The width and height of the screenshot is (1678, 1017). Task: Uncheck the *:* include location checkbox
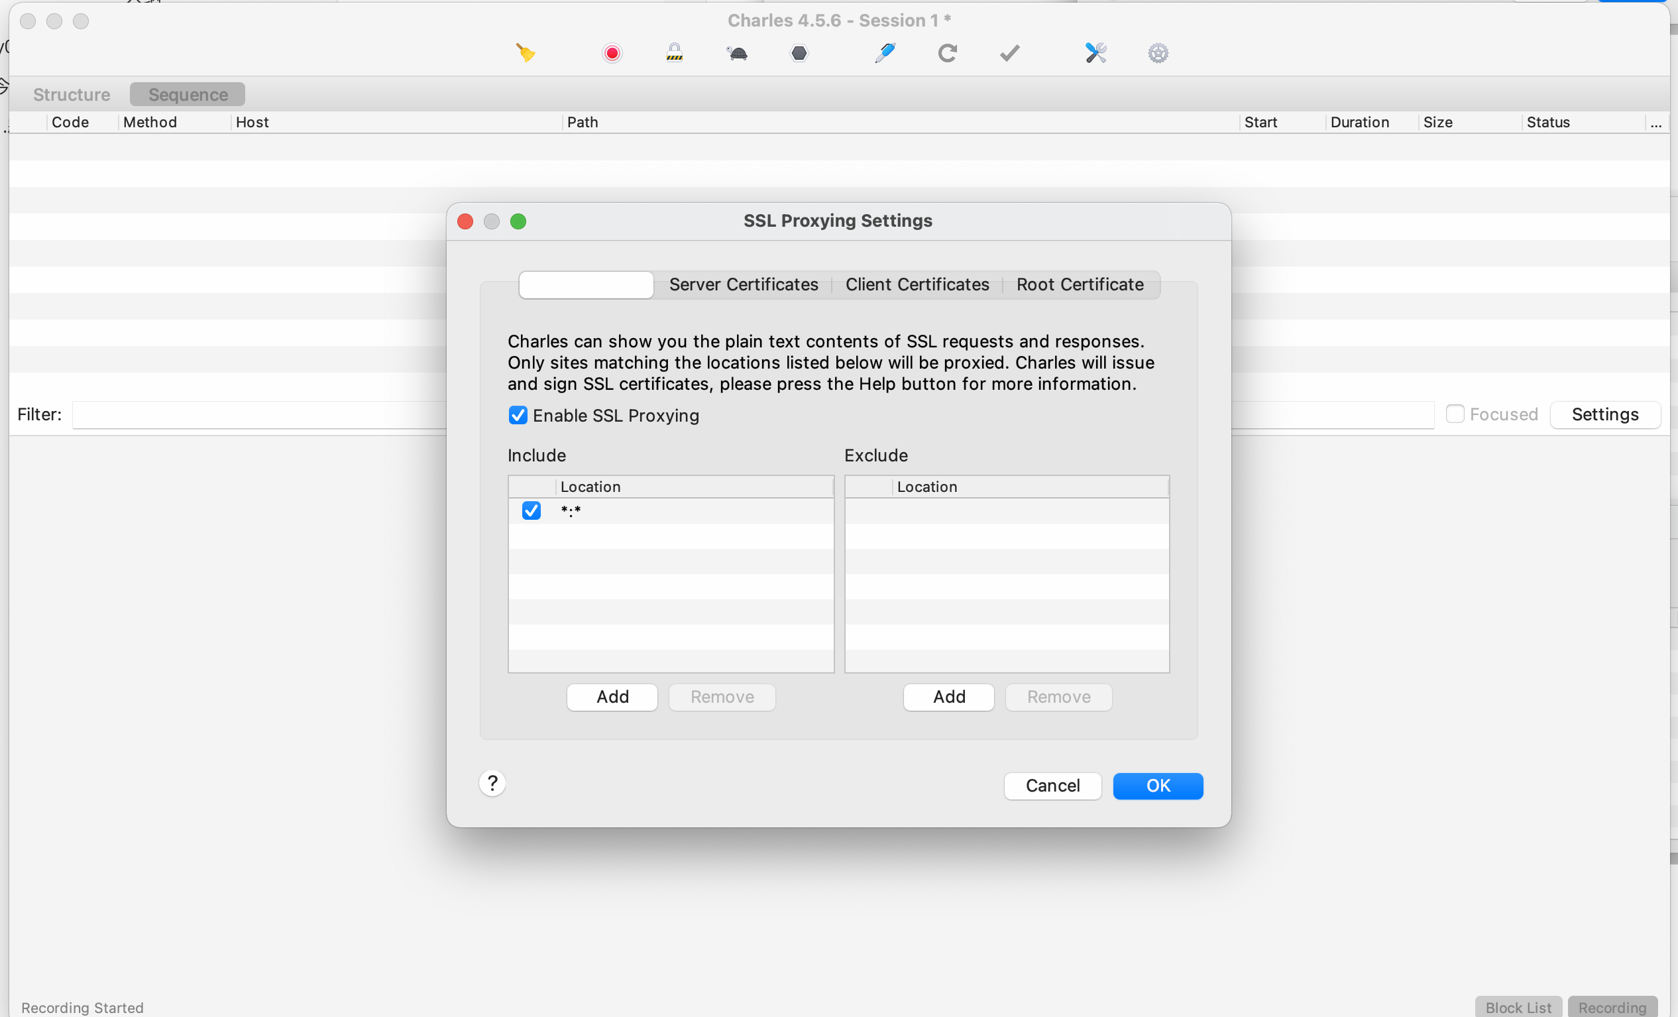coord(531,510)
